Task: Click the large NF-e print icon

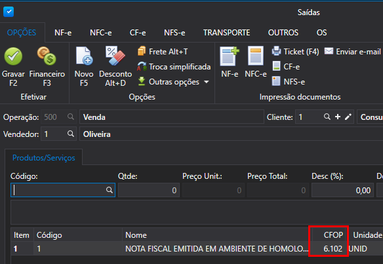Action: point(230,56)
